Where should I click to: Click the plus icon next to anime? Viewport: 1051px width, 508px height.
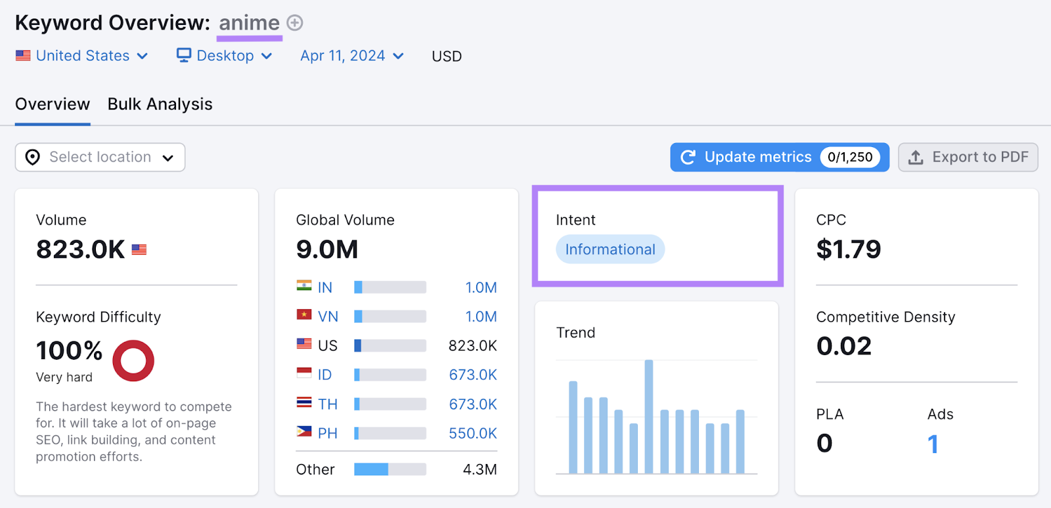point(295,23)
